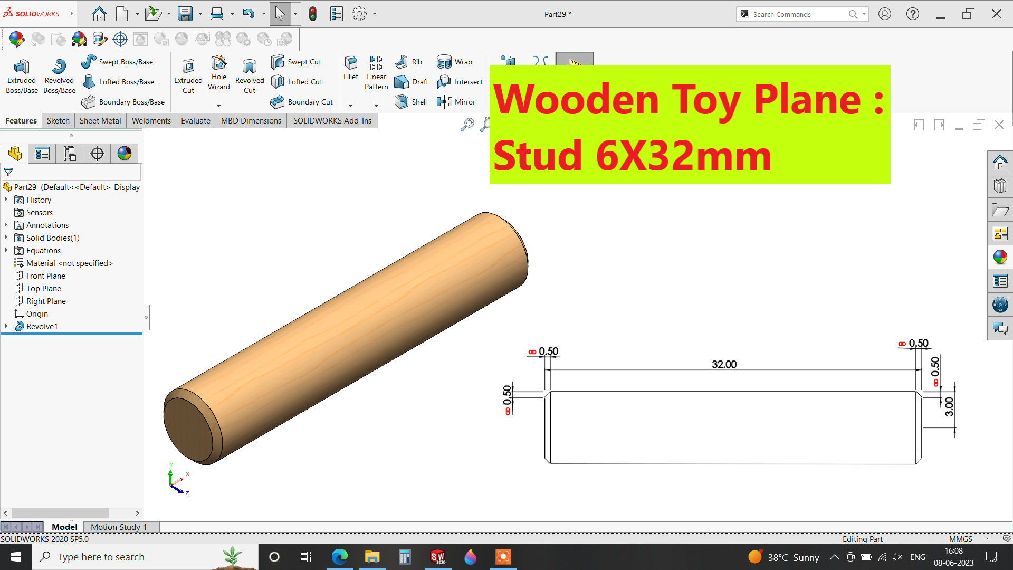The width and height of the screenshot is (1013, 570).
Task: Open the Linear Pattern dropdown arrow
Action: 376,106
